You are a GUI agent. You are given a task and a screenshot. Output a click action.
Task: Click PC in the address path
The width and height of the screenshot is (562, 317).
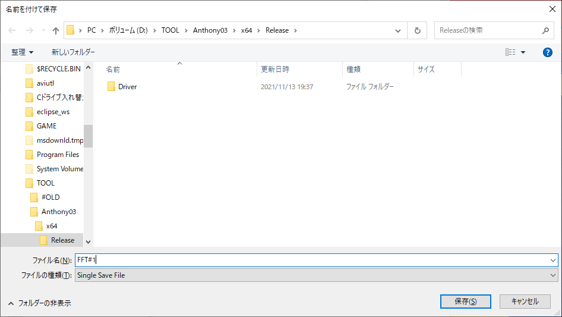point(91,30)
